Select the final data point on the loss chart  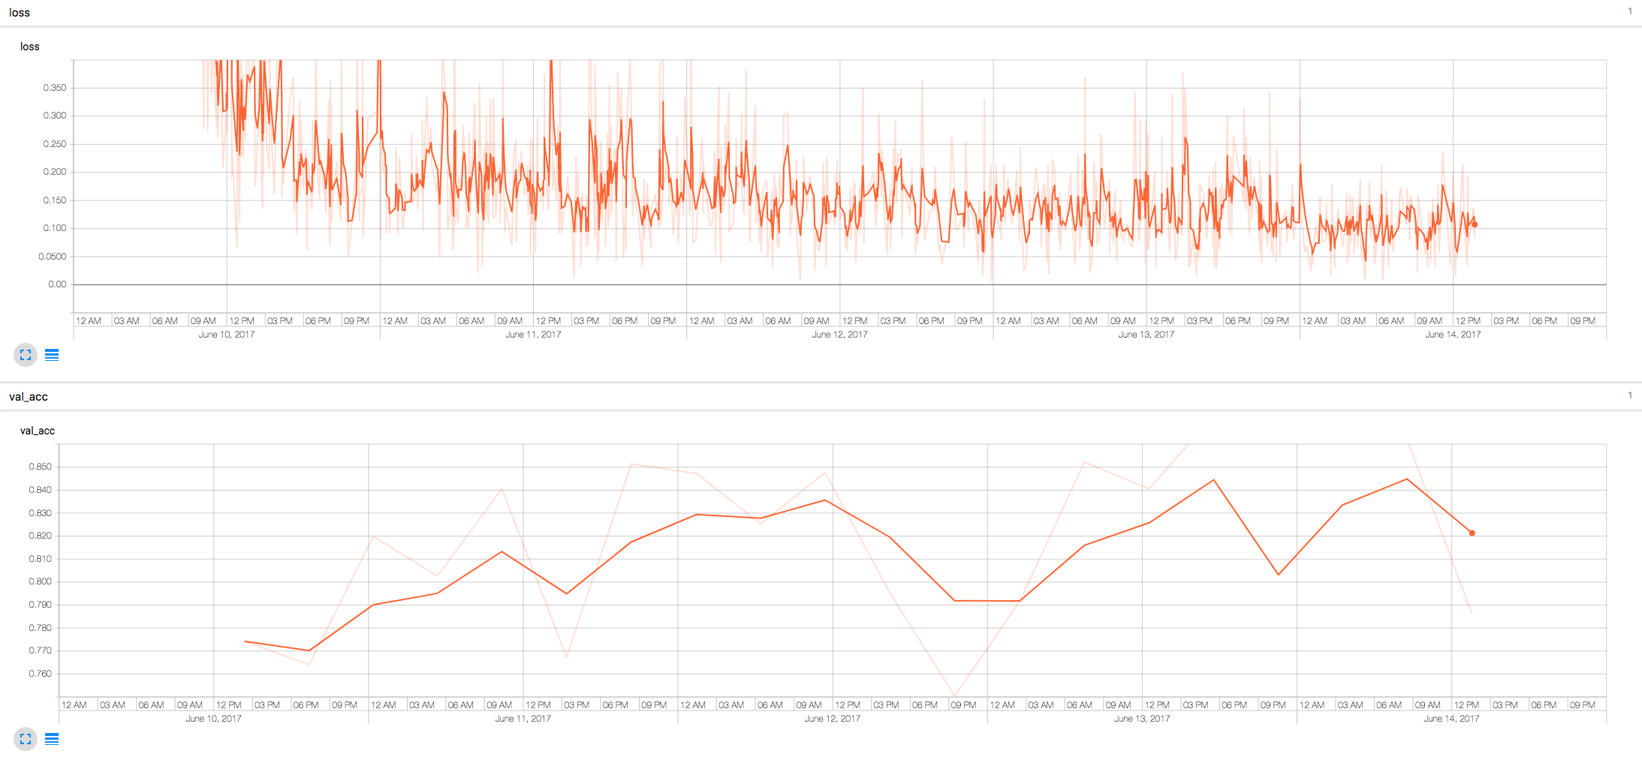[1474, 224]
